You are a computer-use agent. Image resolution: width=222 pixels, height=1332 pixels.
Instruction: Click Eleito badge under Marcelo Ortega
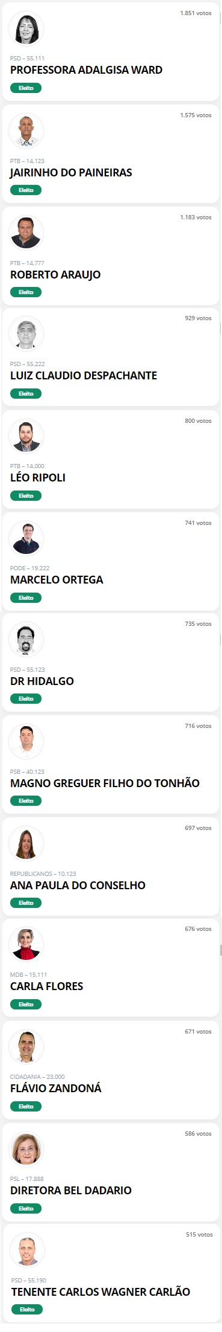click(x=26, y=598)
